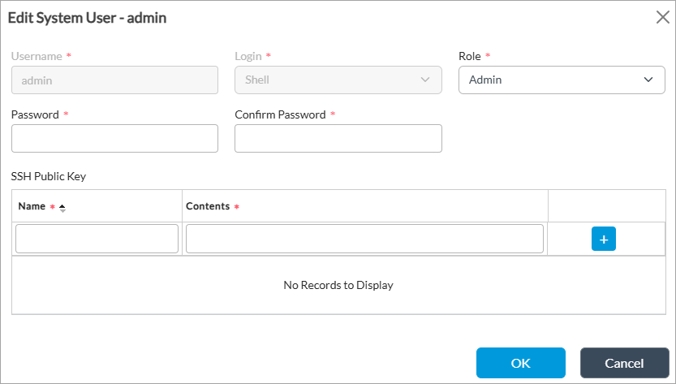Click the SSH Public Key section label
The image size is (676, 384).
coord(49,175)
